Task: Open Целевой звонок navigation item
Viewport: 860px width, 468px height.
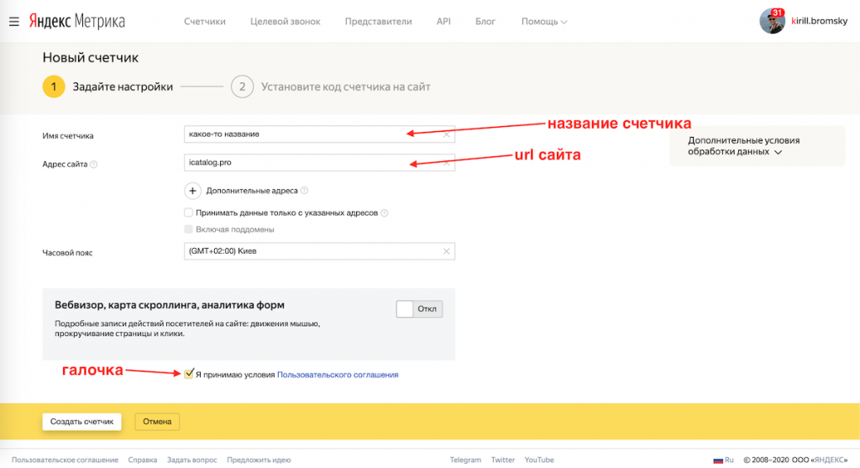Action: 285,22
